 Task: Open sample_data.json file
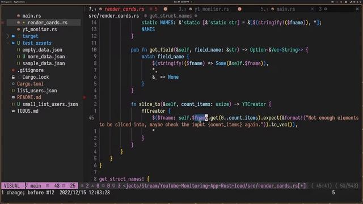coord(44,63)
